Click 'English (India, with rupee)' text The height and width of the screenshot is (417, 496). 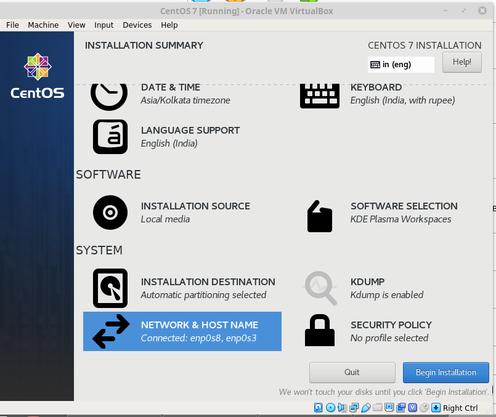click(x=403, y=100)
